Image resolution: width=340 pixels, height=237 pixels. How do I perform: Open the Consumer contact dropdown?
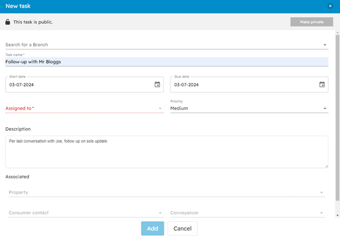(86, 213)
